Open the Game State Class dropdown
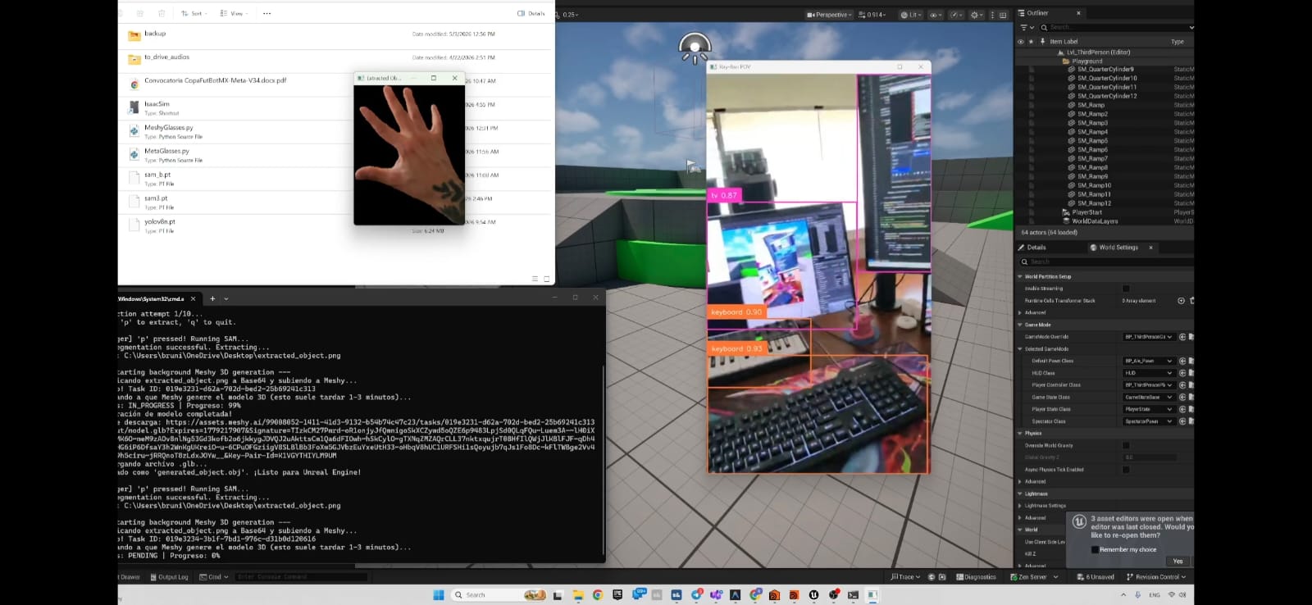The image size is (1312, 605). pyautogui.click(x=1148, y=397)
